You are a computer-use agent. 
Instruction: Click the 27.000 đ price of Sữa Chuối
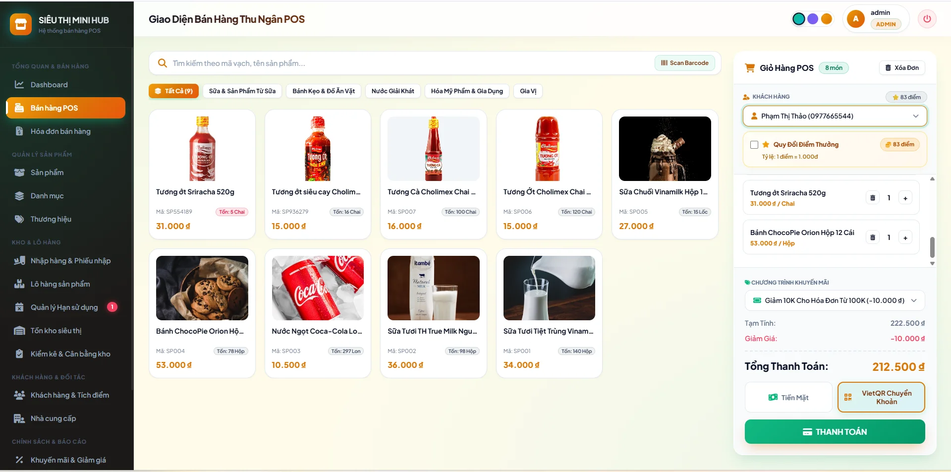click(636, 226)
